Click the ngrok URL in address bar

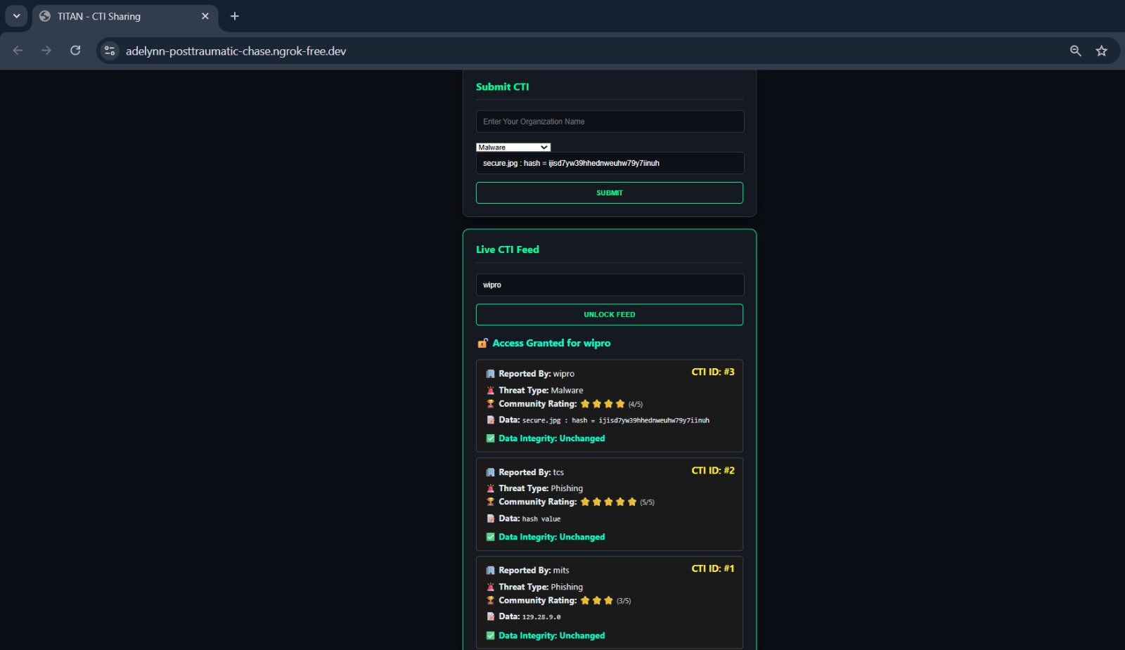click(x=236, y=51)
